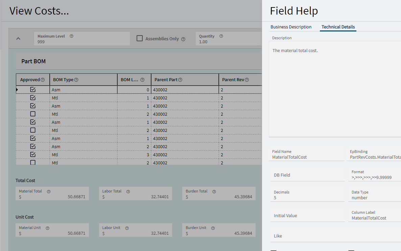
Task: Click help icon in BOM Level header
Action: [x=142, y=80]
